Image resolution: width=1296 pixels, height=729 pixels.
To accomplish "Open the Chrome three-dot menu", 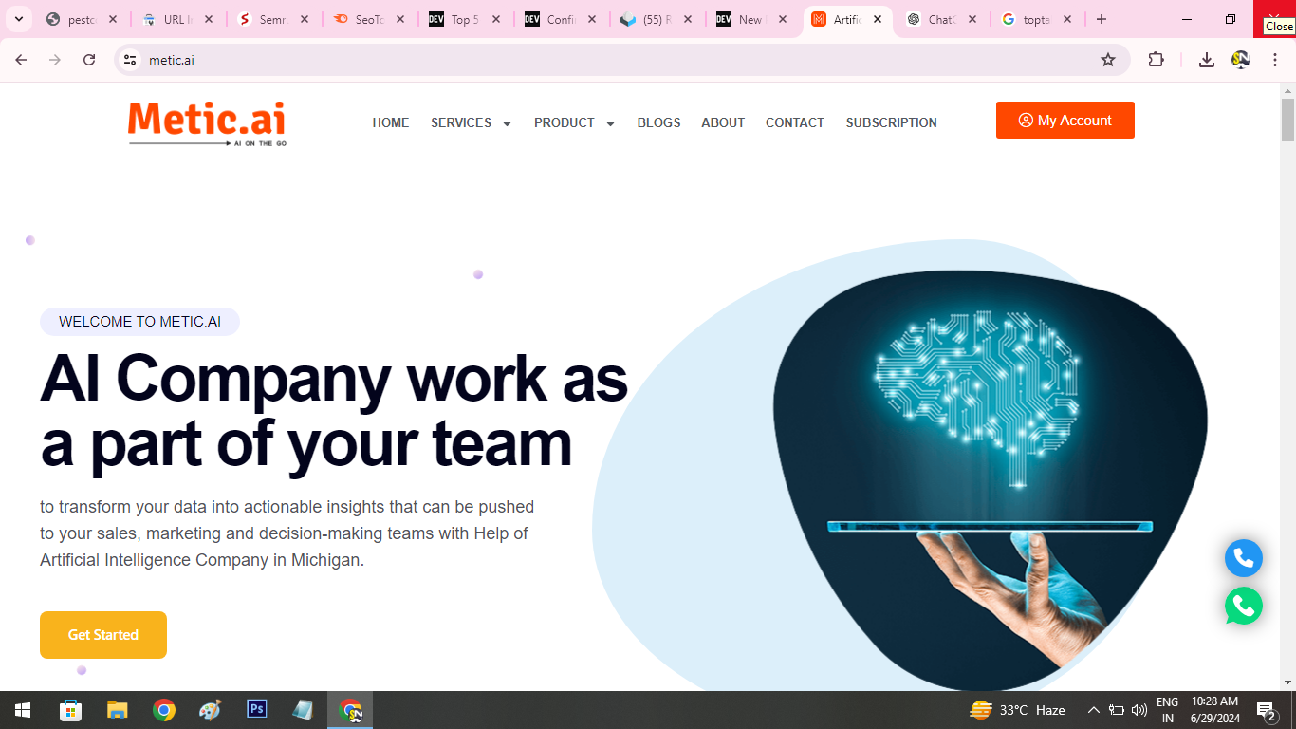I will pyautogui.click(x=1275, y=60).
